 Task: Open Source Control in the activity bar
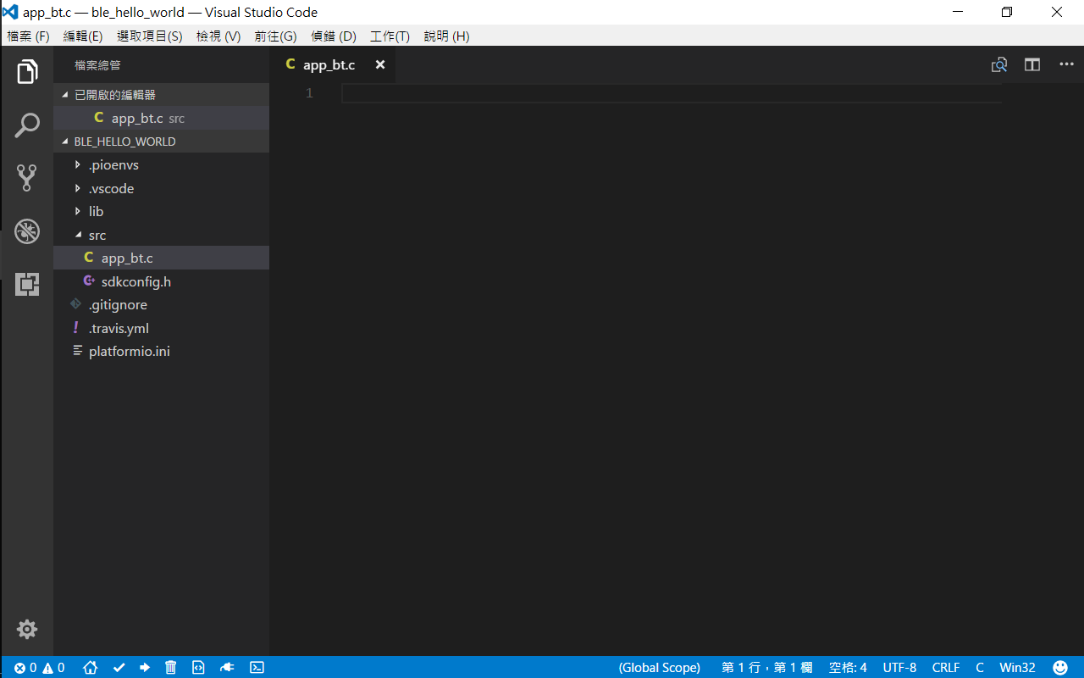(x=26, y=177)
